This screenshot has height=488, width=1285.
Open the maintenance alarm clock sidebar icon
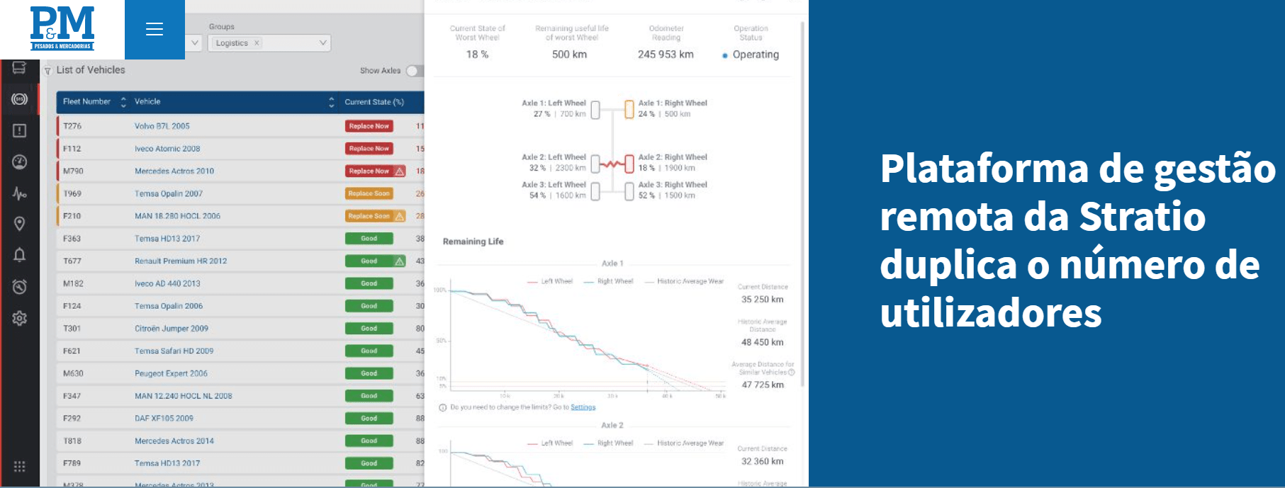point(19,286)
